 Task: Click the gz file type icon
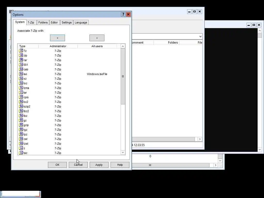[x=21, y=120]
